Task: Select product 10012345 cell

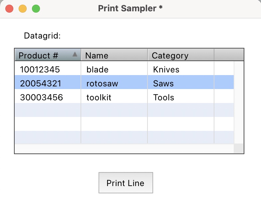Action: click(40, 69)
